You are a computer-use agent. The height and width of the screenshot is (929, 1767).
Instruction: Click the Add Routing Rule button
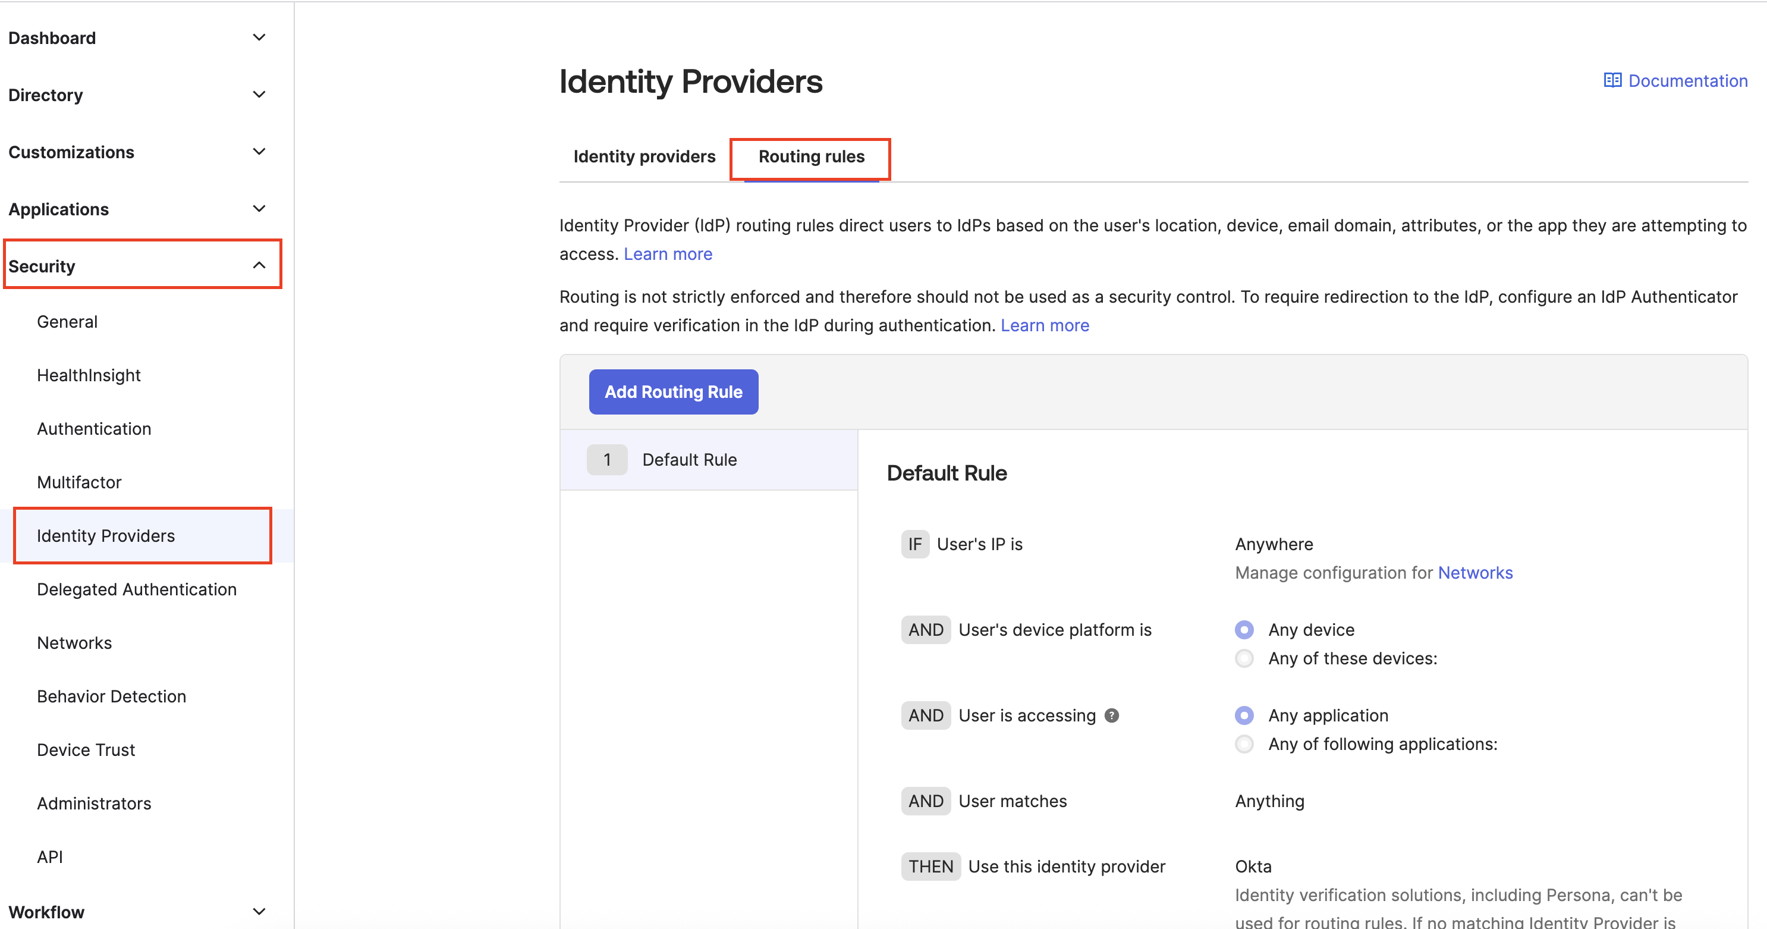[x=673, y=392]
